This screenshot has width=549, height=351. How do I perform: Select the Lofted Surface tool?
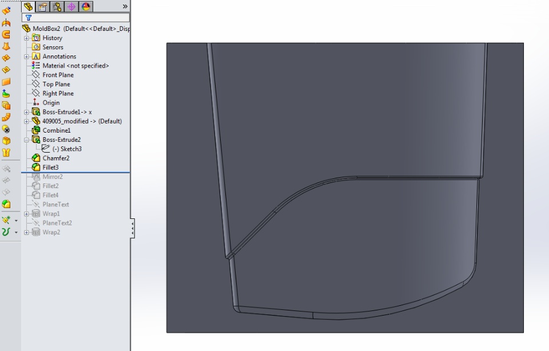pos(6,46)
